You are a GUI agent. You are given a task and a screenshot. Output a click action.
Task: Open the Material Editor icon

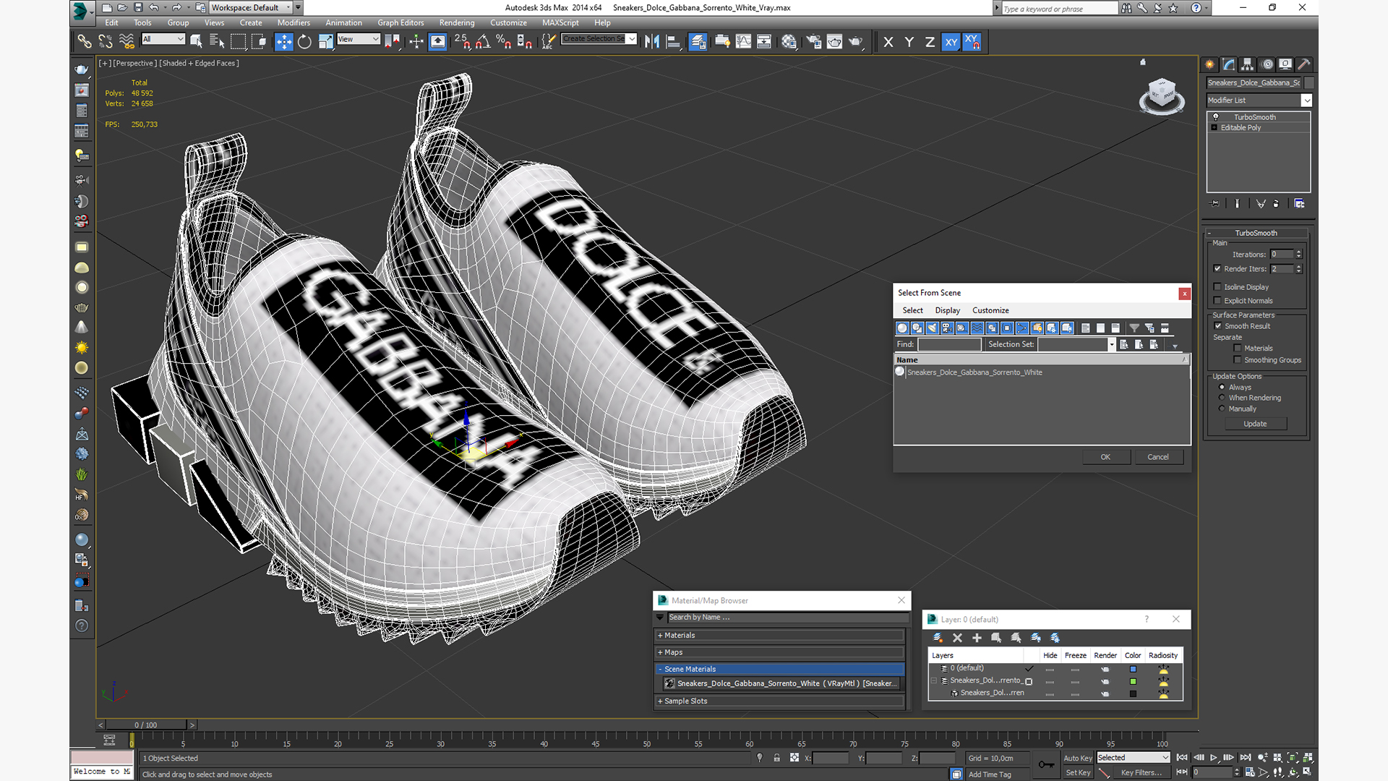click(x=789, y=42)
